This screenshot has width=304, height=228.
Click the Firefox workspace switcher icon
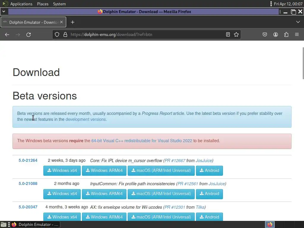click(270, 224)
